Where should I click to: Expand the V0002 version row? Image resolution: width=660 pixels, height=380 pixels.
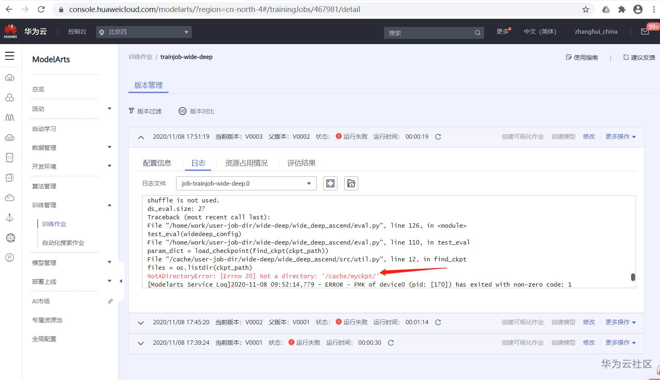point(141,323)
